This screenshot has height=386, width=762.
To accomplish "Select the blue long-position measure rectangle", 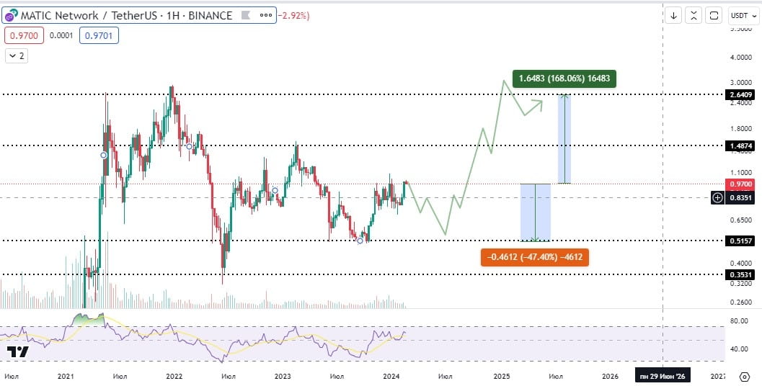I will tap(564, 139).
